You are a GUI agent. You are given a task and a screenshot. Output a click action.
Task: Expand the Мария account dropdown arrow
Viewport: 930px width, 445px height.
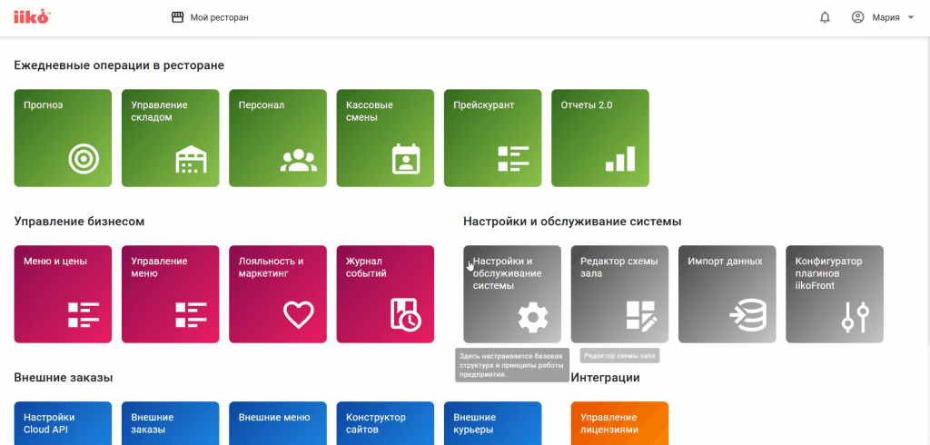point(911,18)
